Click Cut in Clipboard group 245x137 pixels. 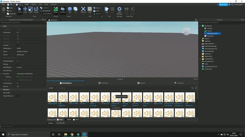click(9, 11)
